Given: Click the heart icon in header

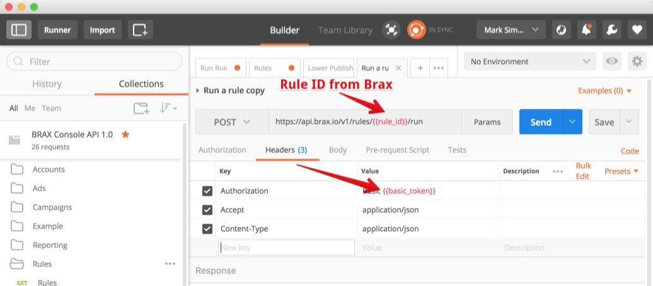Looking at the screenshot, I should [637, 30].
